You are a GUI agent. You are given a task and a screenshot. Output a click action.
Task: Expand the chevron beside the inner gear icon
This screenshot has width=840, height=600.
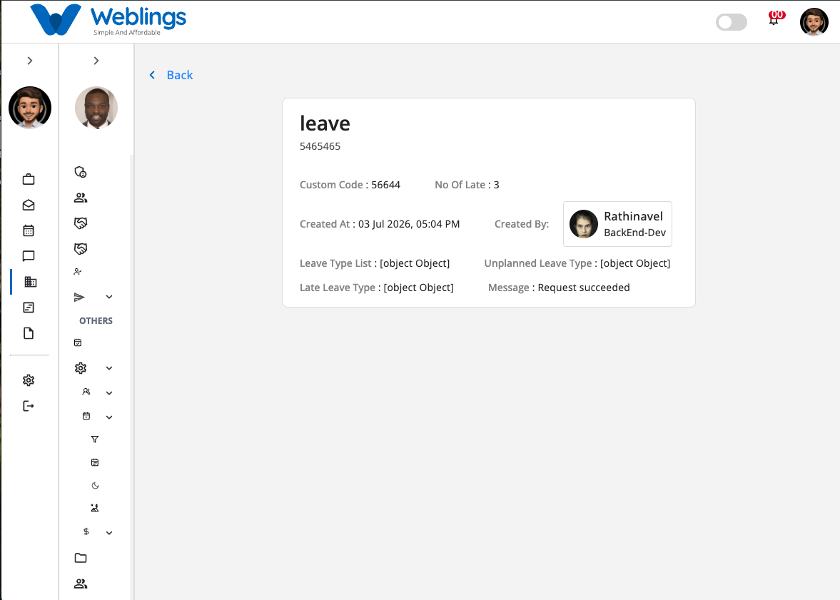(x=108, y=368)
